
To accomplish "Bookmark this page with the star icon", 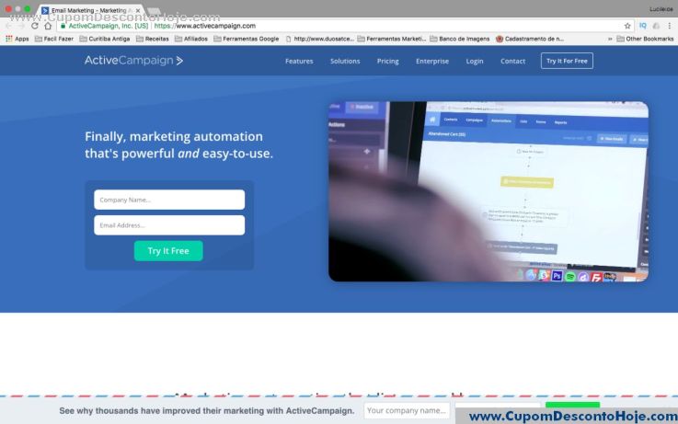I will [x=627, y=26].
